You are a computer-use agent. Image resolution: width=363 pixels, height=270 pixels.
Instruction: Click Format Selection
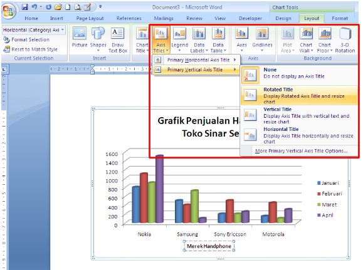pos(26,39)
